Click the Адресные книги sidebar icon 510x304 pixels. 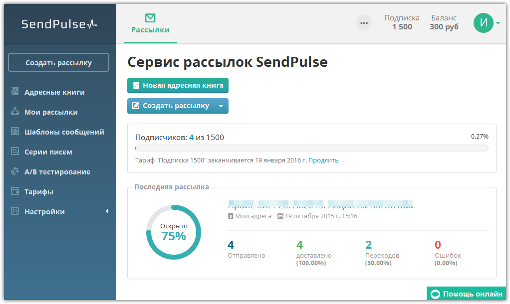15,92
